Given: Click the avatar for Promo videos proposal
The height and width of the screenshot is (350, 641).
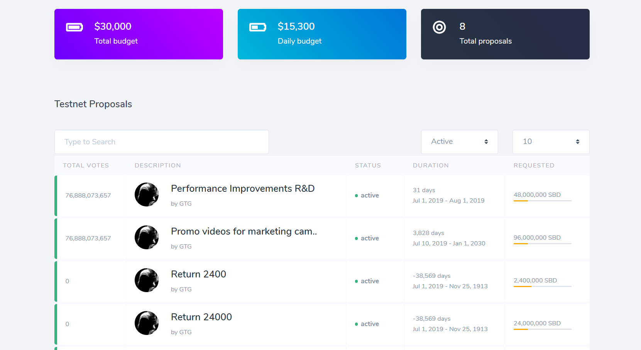Looking at the screenshot, I should tap(147, 237).
